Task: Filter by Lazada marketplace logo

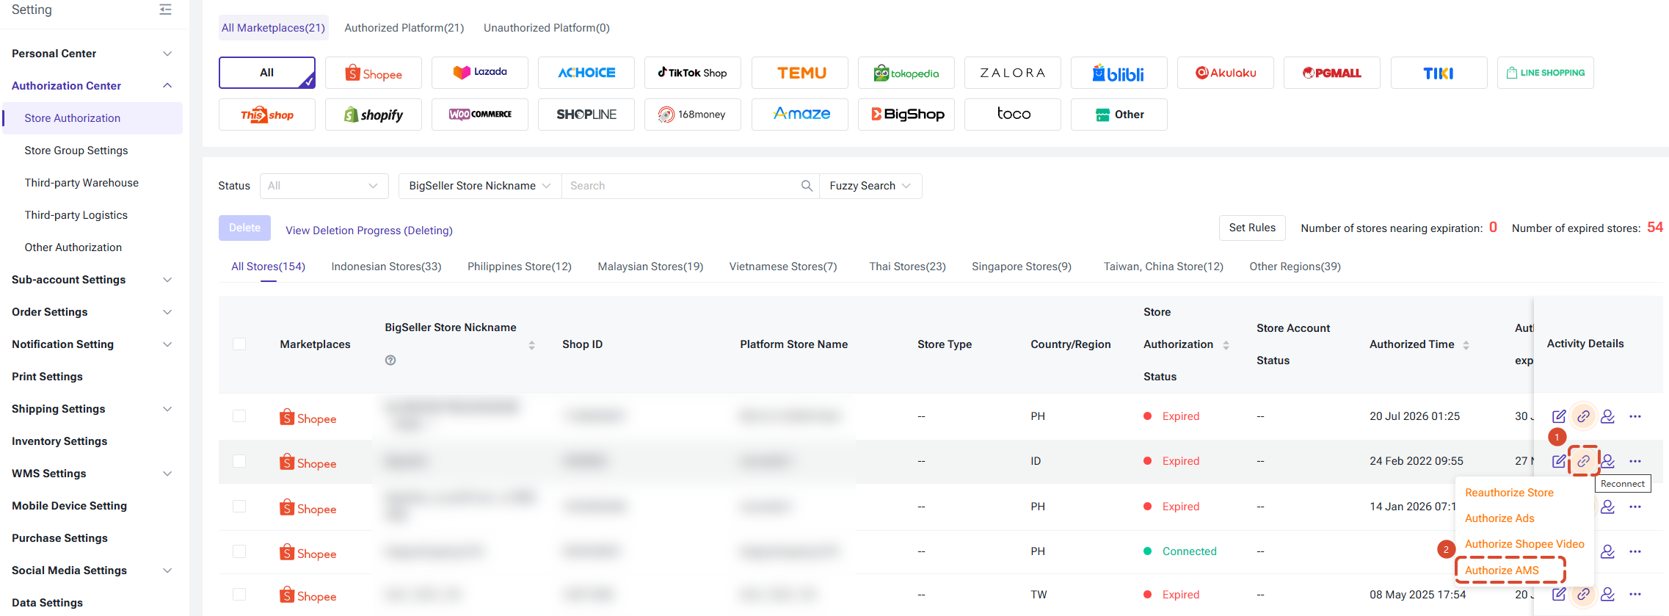Action: point(480,73)
